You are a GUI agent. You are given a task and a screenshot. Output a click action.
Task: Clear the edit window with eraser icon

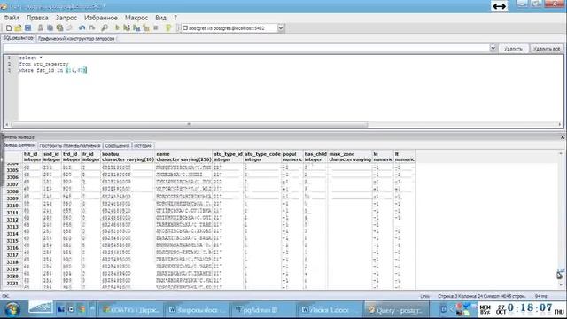(69, 27)
